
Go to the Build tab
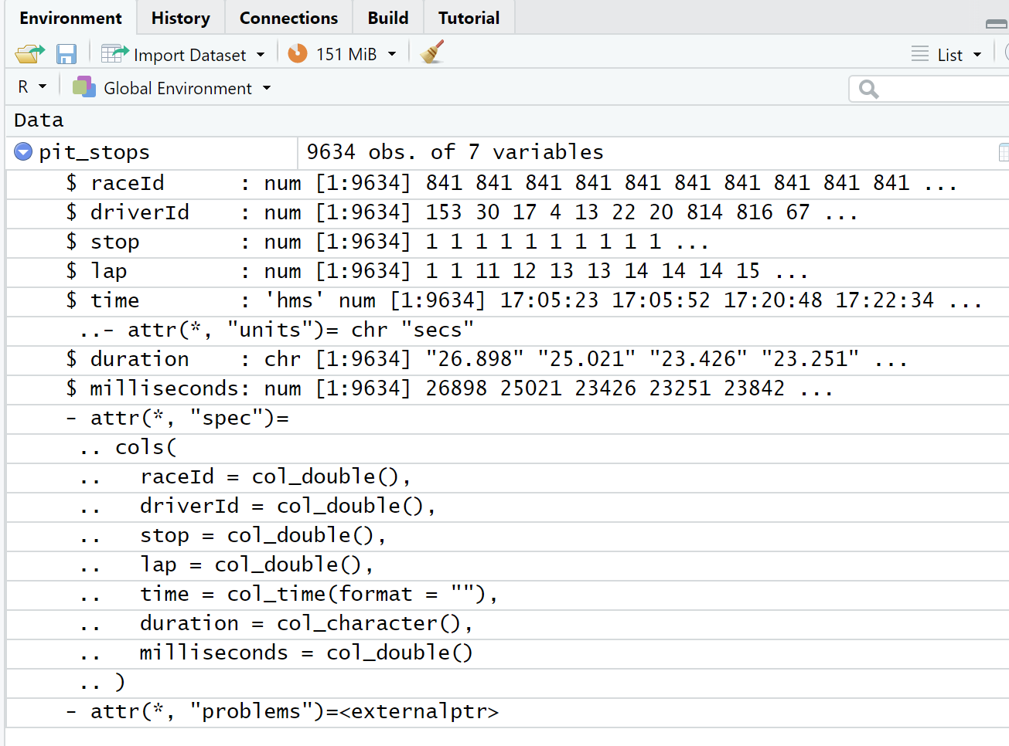coord(387,18)
